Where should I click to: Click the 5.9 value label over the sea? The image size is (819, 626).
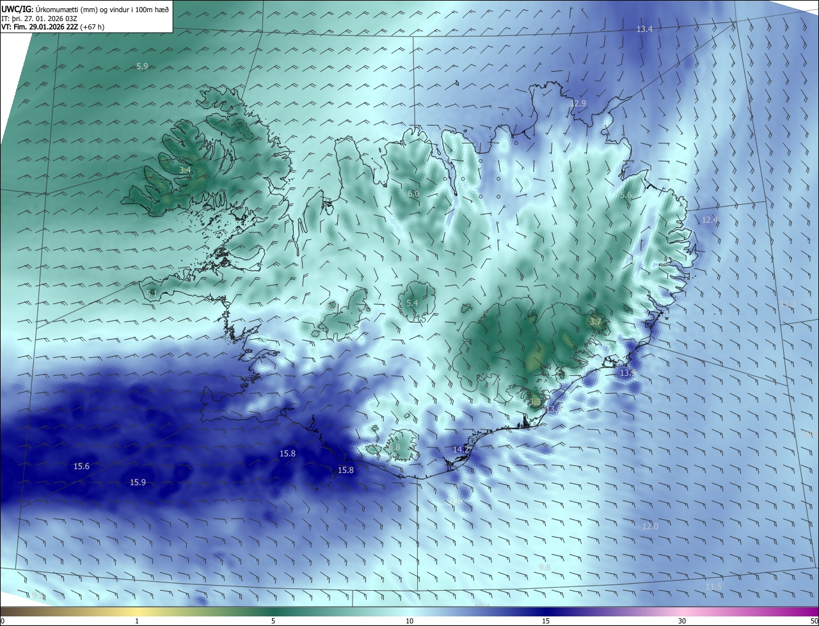coord(142,66)
